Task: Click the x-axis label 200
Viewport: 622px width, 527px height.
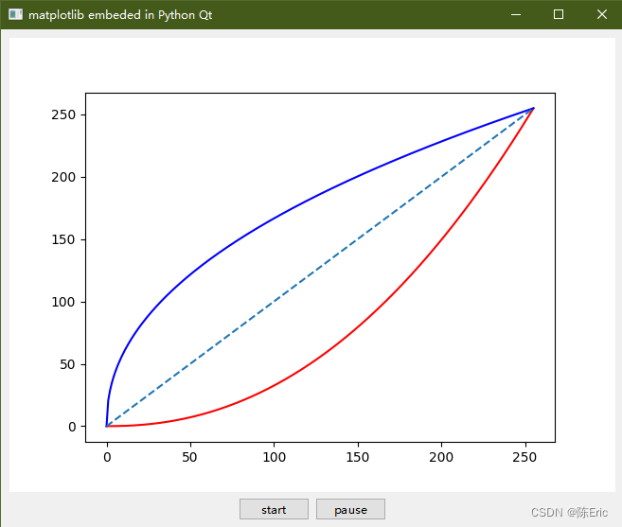Action: tap(441, 457)
